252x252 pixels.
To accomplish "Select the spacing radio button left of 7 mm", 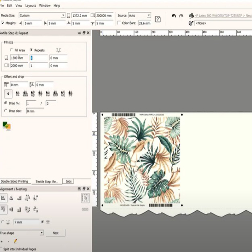I will pyautogui.click(x=3, y=222).
